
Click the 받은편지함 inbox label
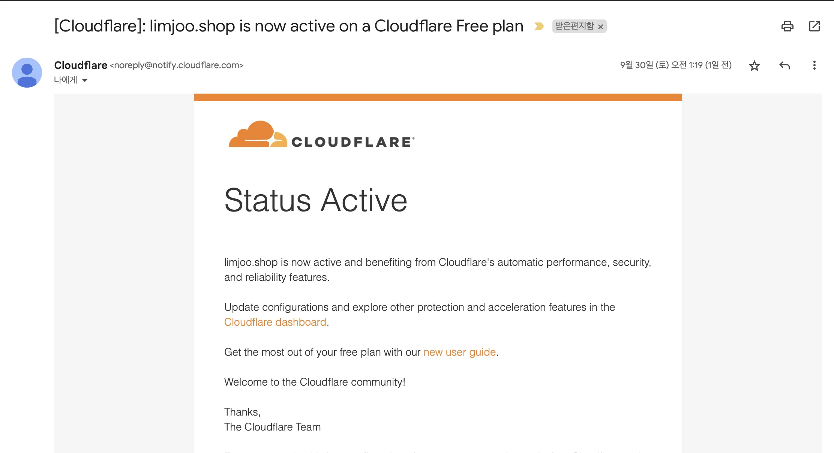574,26
